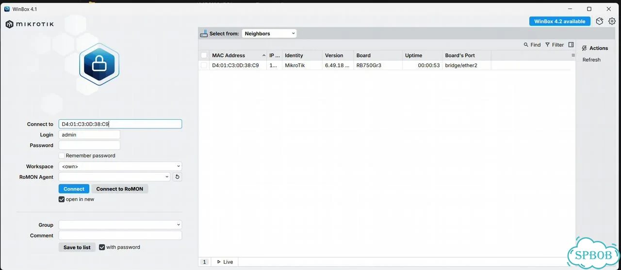Sort by Identity column header
Viewport: 621px width, 270px height.
click(x=302, y=55)
